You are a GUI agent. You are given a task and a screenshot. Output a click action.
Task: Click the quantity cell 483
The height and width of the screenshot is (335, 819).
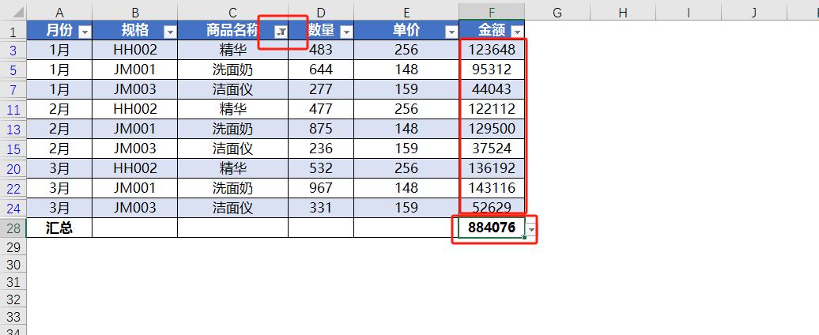click(x=321, y=50)
